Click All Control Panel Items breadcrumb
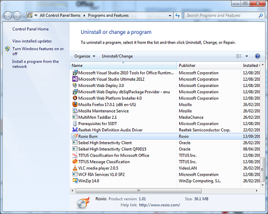 (x=60, y=15)
